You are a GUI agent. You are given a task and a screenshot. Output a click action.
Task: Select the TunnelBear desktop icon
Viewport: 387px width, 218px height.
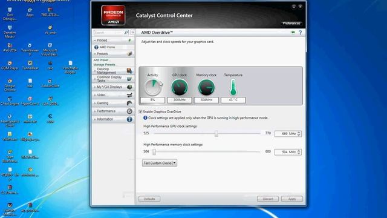coord(30,65)
